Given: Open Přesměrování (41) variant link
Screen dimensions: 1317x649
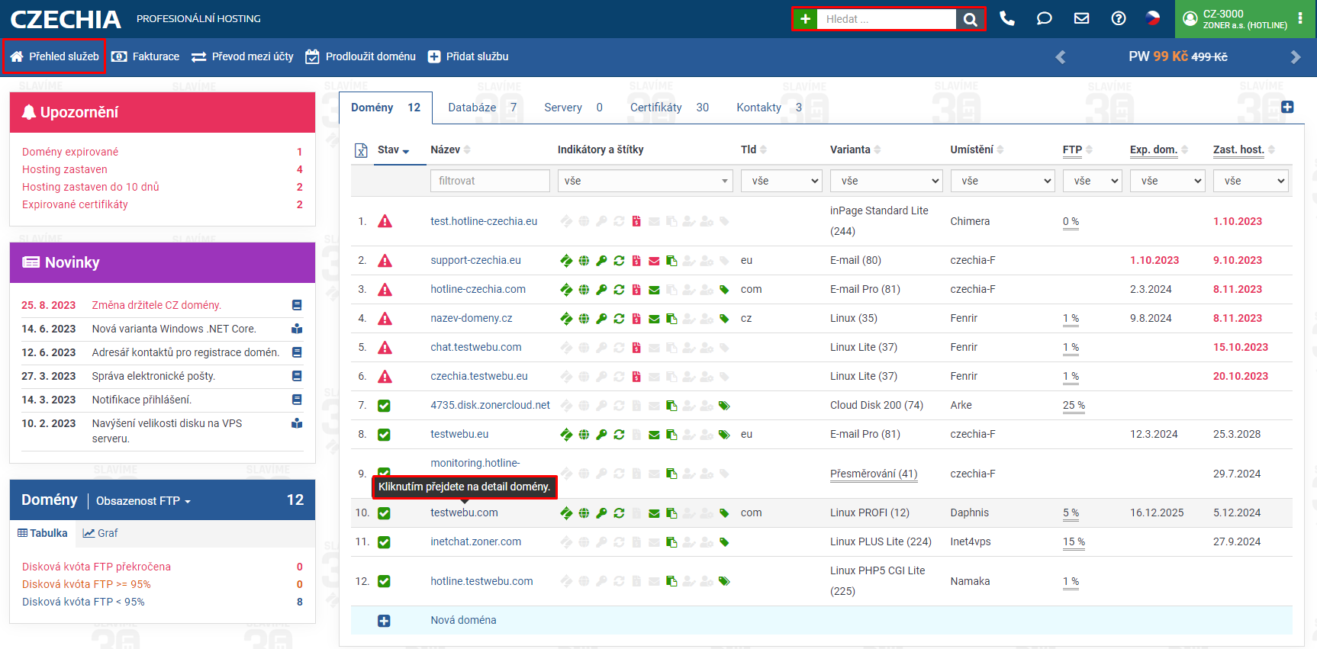Looking at the screenshot, I should coord(874,474).
